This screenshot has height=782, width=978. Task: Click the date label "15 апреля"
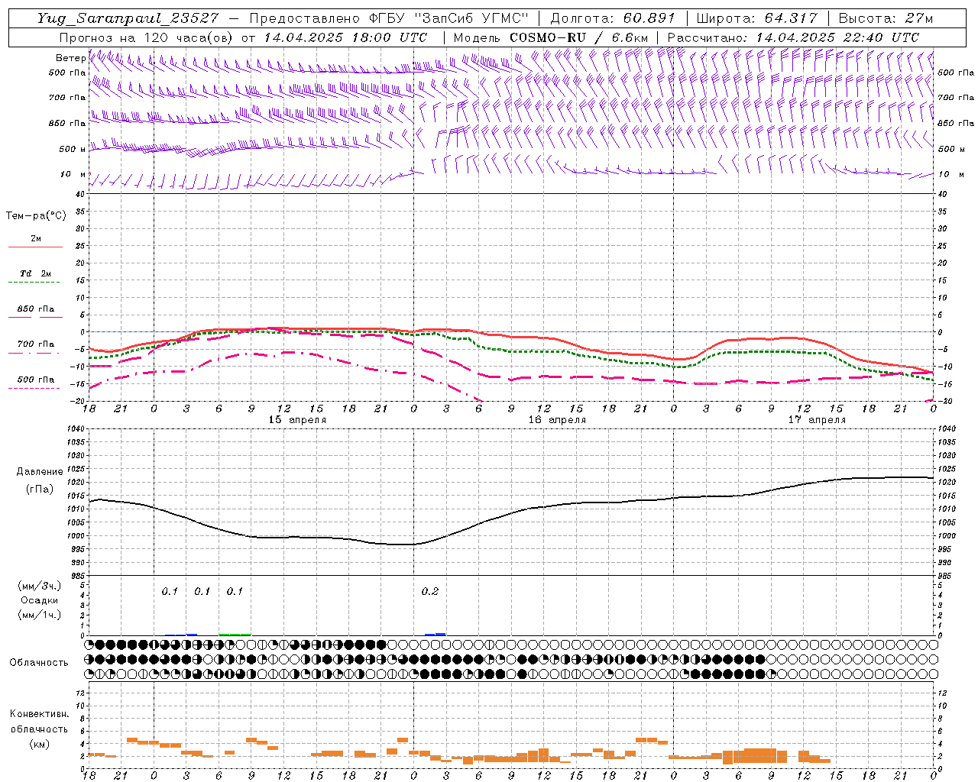coord(297,420)
